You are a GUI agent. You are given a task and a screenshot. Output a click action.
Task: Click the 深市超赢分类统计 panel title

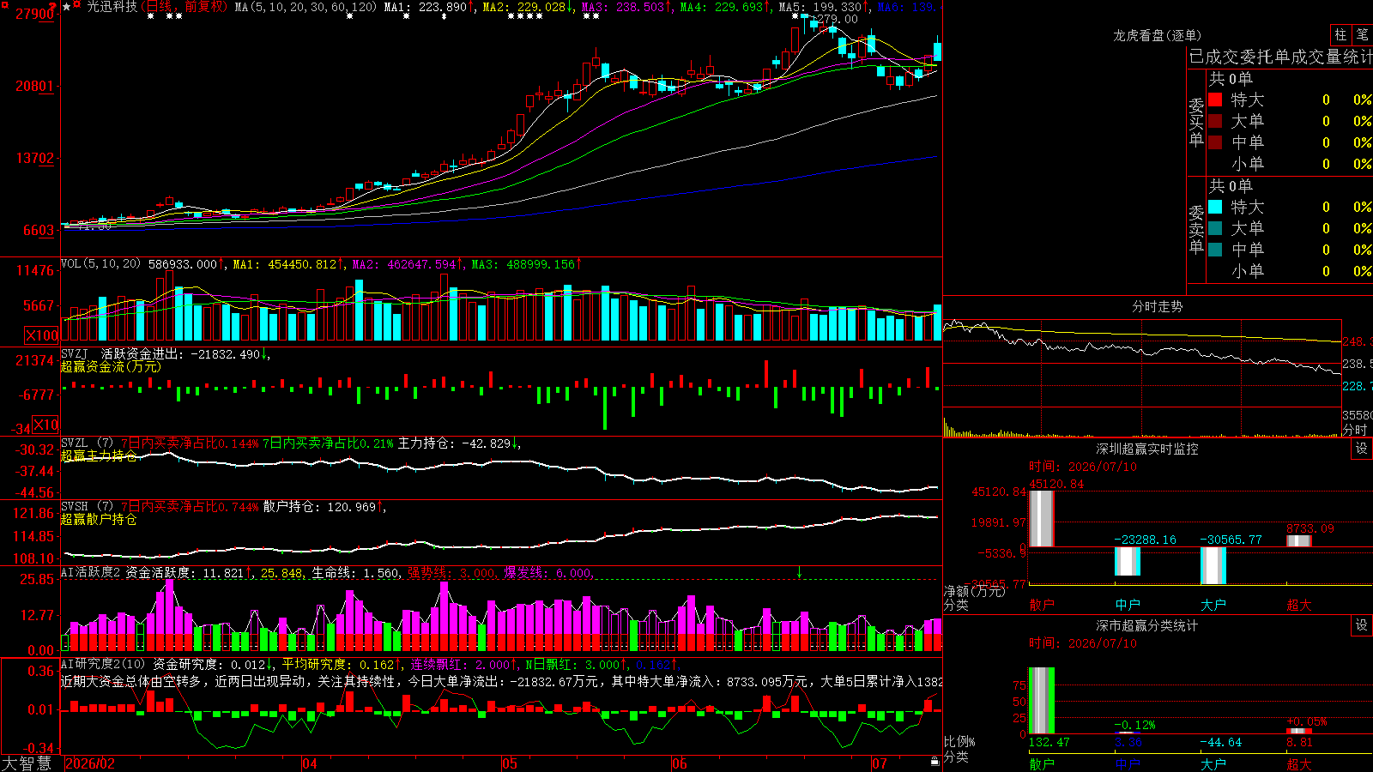1146,625
